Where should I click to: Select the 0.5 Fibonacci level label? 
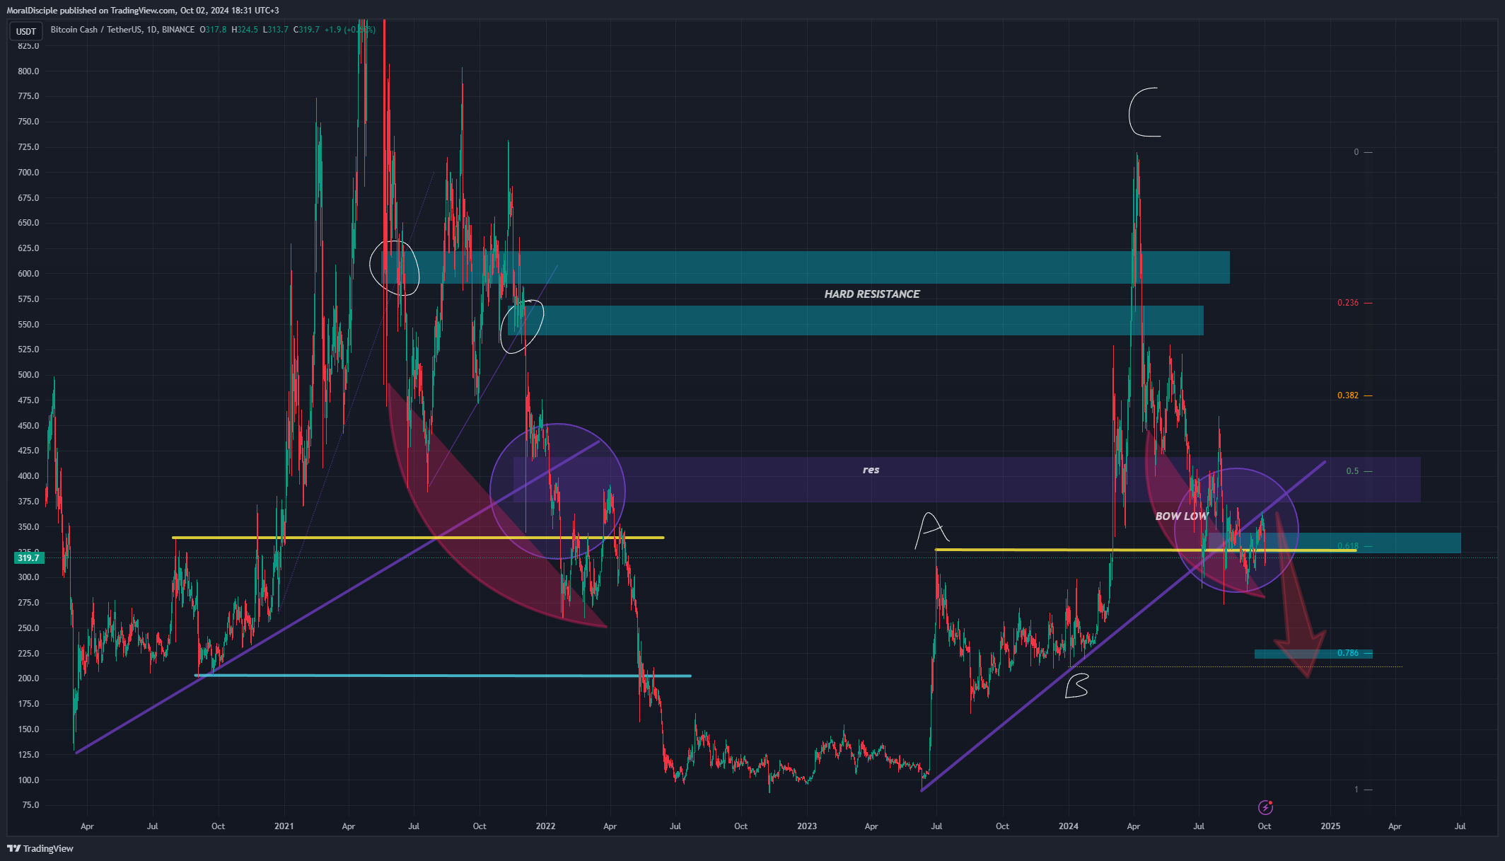click(1352, 471)
